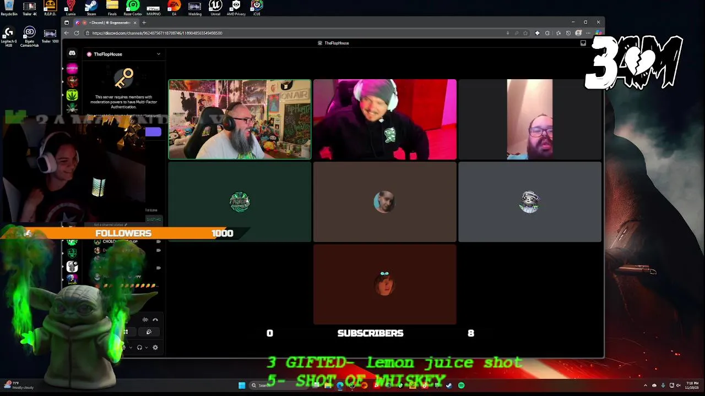Open Logitech G HUB desktop shortcut
Viewport: 705px width, 396px height.
9,37
